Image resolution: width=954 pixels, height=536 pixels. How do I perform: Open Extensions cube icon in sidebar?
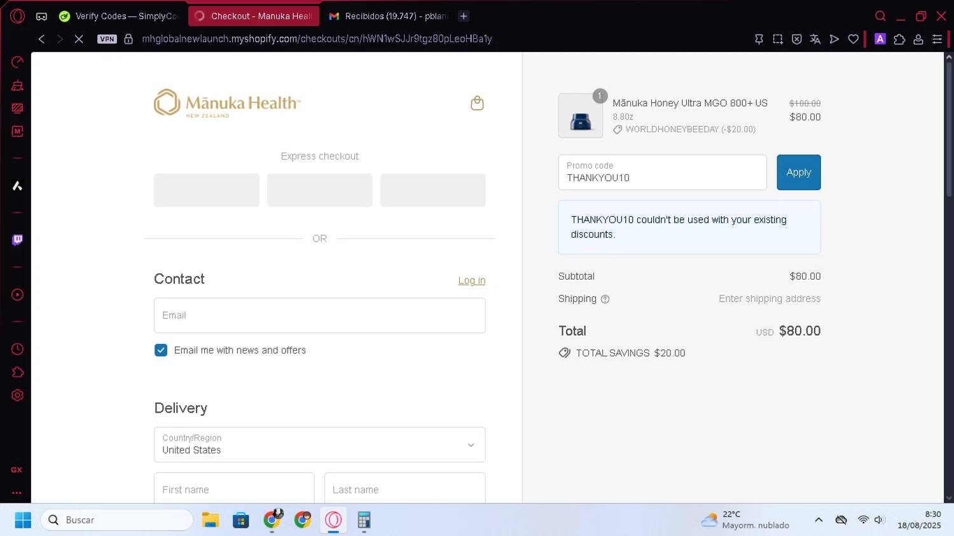click(17, 372)
